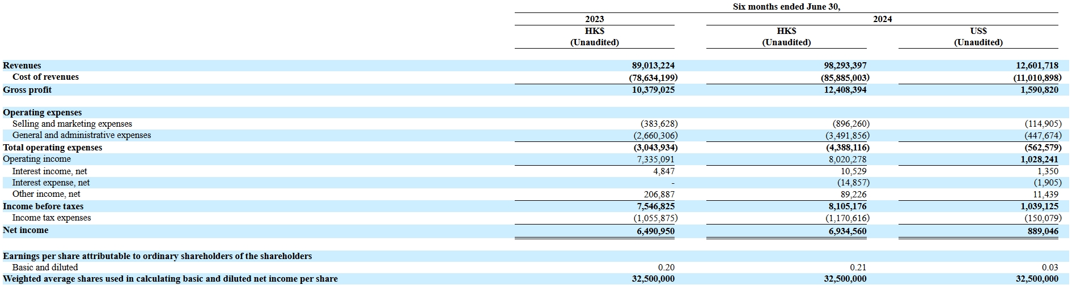Select the US$ column header
The image size is (1072, 289).
(x=978, y=31)
